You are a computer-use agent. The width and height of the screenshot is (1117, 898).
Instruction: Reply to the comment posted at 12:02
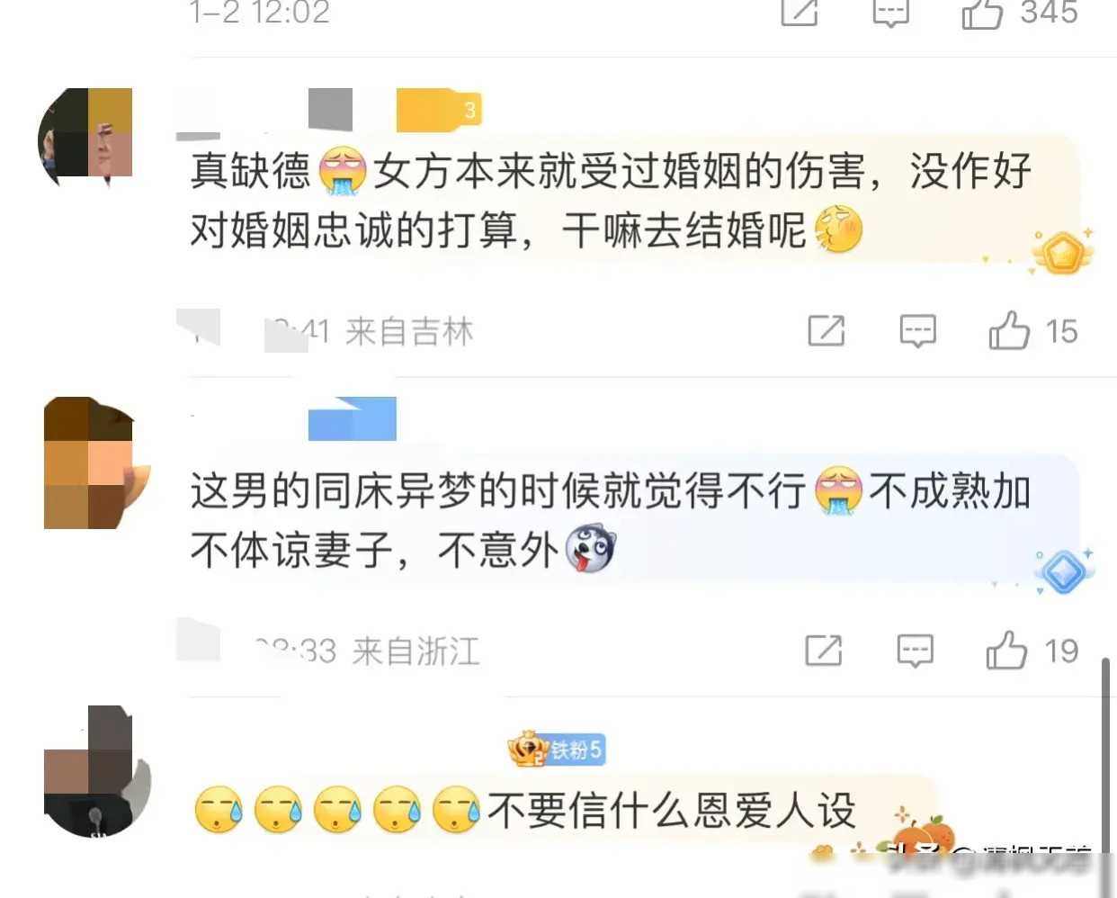point(891,12)
